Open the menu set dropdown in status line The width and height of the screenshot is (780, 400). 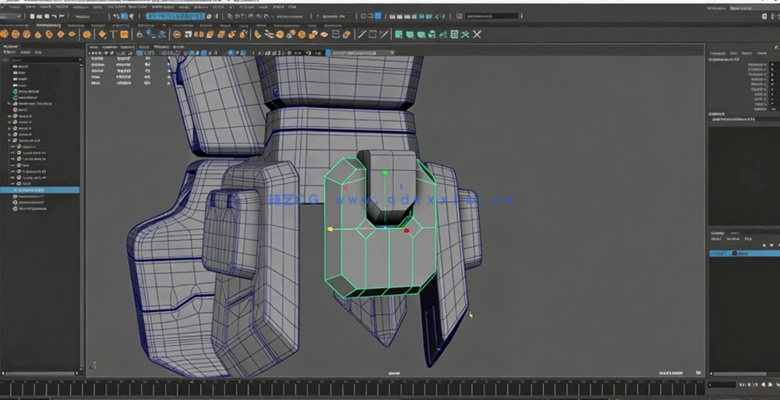(23, 16)
